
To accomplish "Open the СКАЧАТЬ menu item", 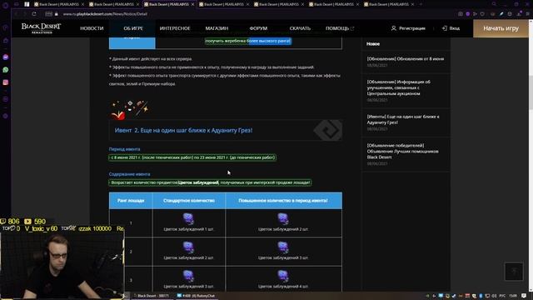I will click(300, 28).
